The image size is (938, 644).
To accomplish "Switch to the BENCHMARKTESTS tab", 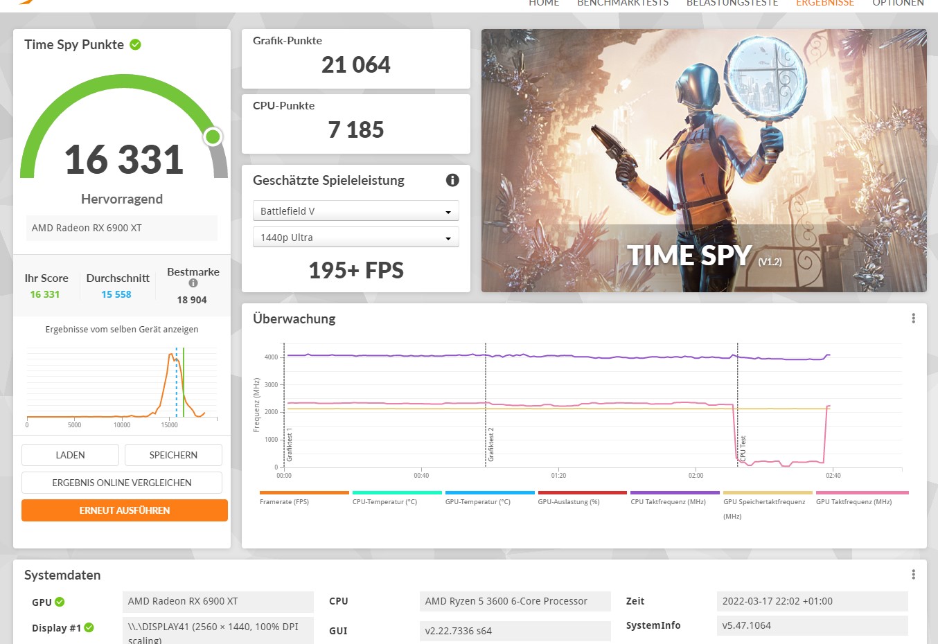I will [623, 3].
